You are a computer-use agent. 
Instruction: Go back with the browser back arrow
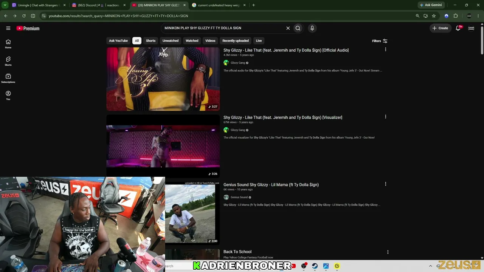click(6, 16)
